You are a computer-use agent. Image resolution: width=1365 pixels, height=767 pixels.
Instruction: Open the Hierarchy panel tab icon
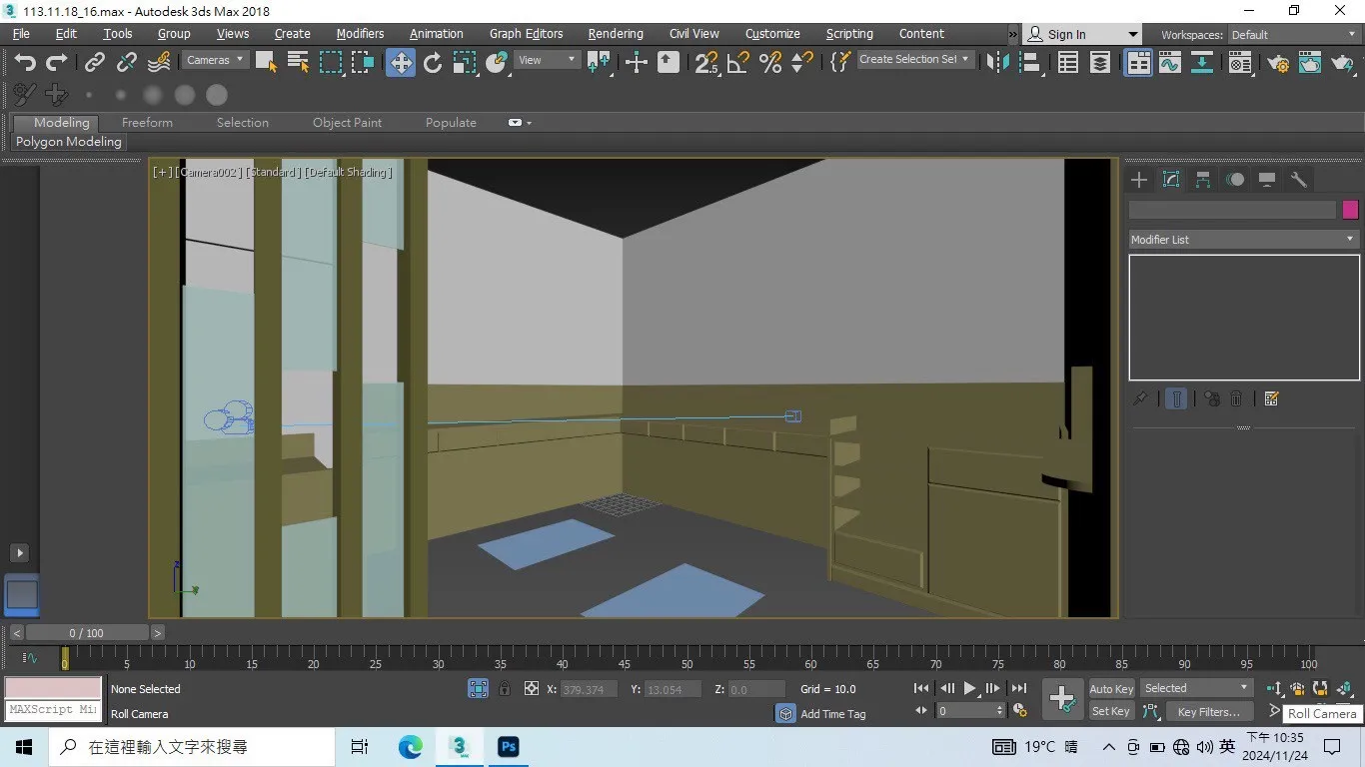1203,180
